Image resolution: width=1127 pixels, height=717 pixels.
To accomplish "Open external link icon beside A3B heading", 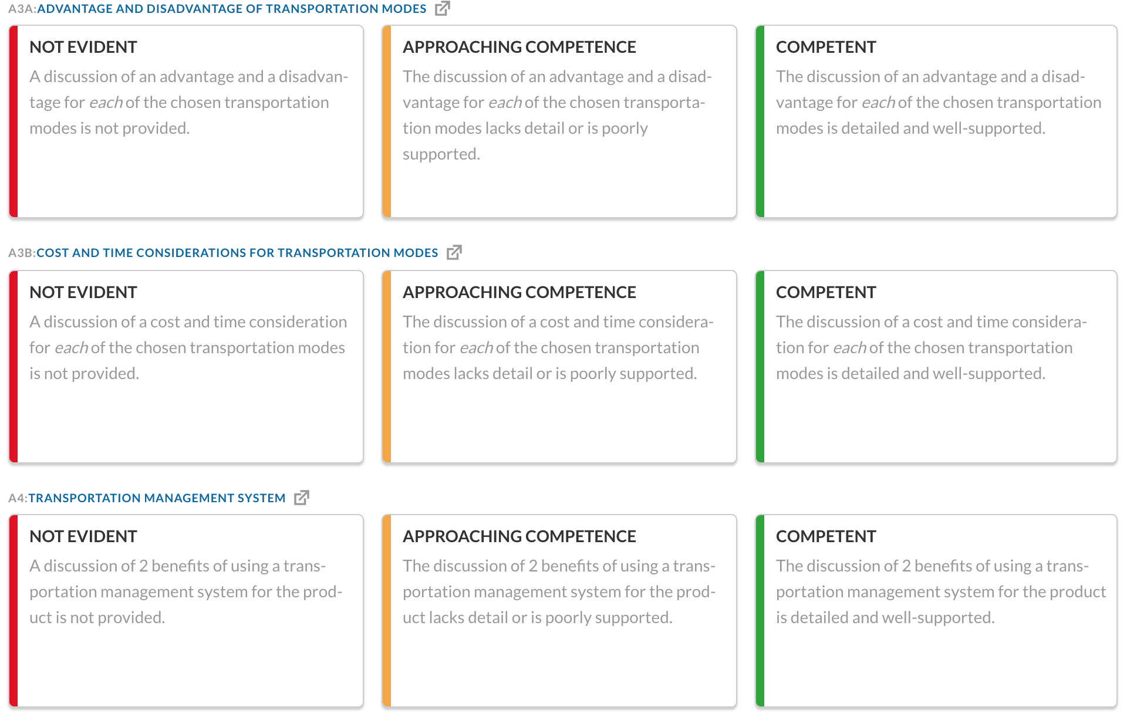I will 454,252.
